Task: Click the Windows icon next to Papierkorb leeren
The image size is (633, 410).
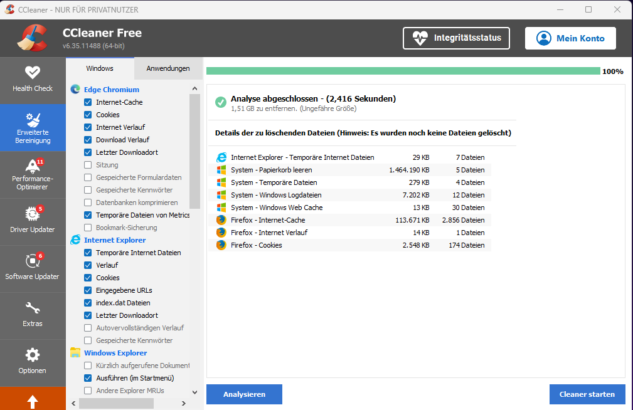Action: click(221, 170)
